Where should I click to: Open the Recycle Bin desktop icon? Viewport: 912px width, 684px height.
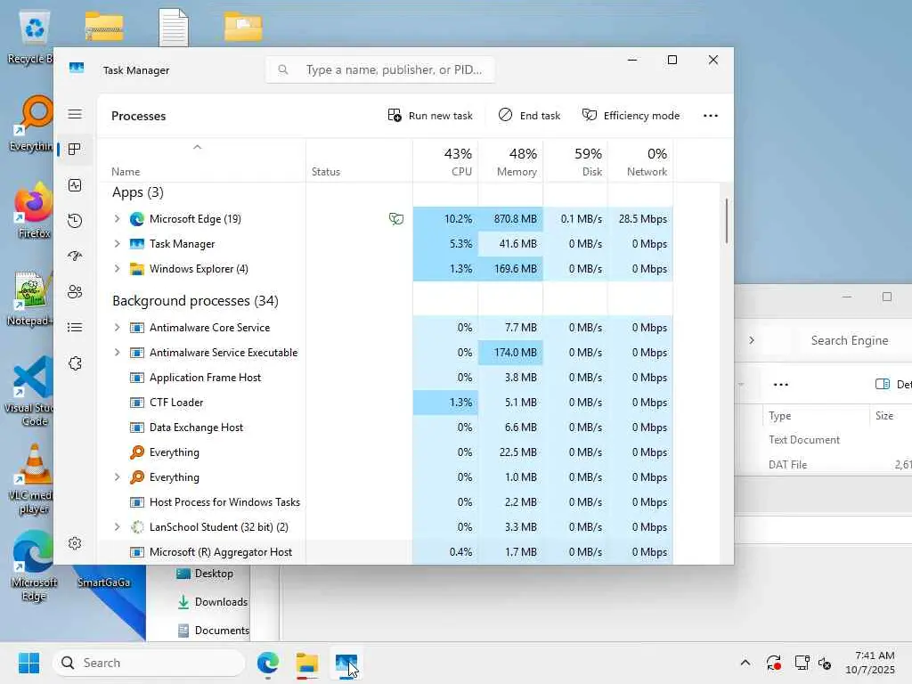(33, 37)
